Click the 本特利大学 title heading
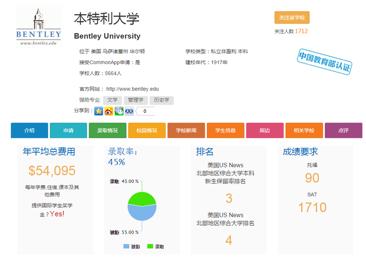 click(107, 19)
